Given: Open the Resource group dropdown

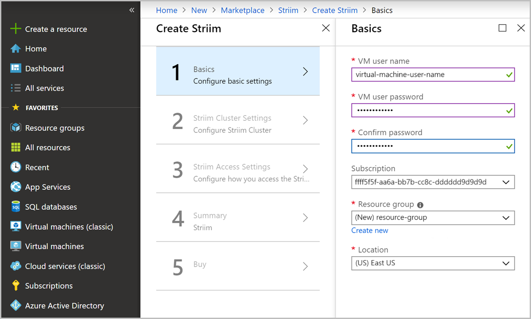Looking at the screenshot, I should pos(433,217).
